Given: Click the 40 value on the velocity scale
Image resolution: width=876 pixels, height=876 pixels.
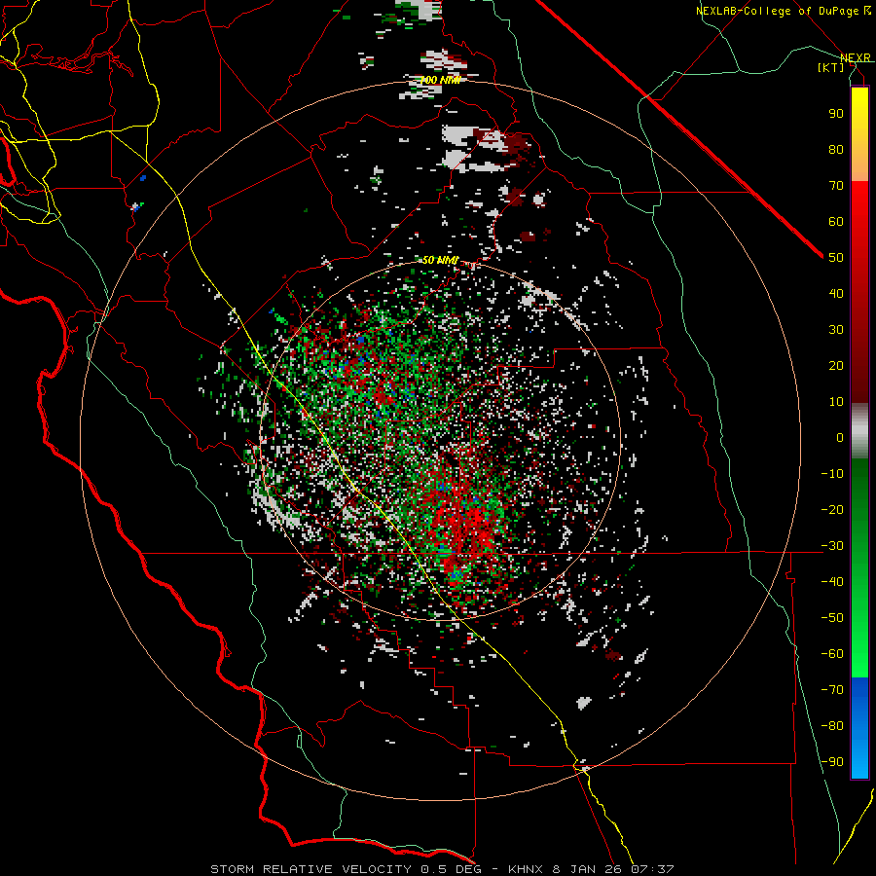Looking at the screenshot, I should 836,293.
